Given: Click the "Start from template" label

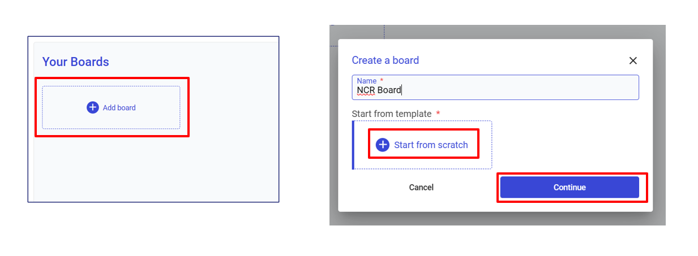Looking at the screenshot, I should (392, 114).
